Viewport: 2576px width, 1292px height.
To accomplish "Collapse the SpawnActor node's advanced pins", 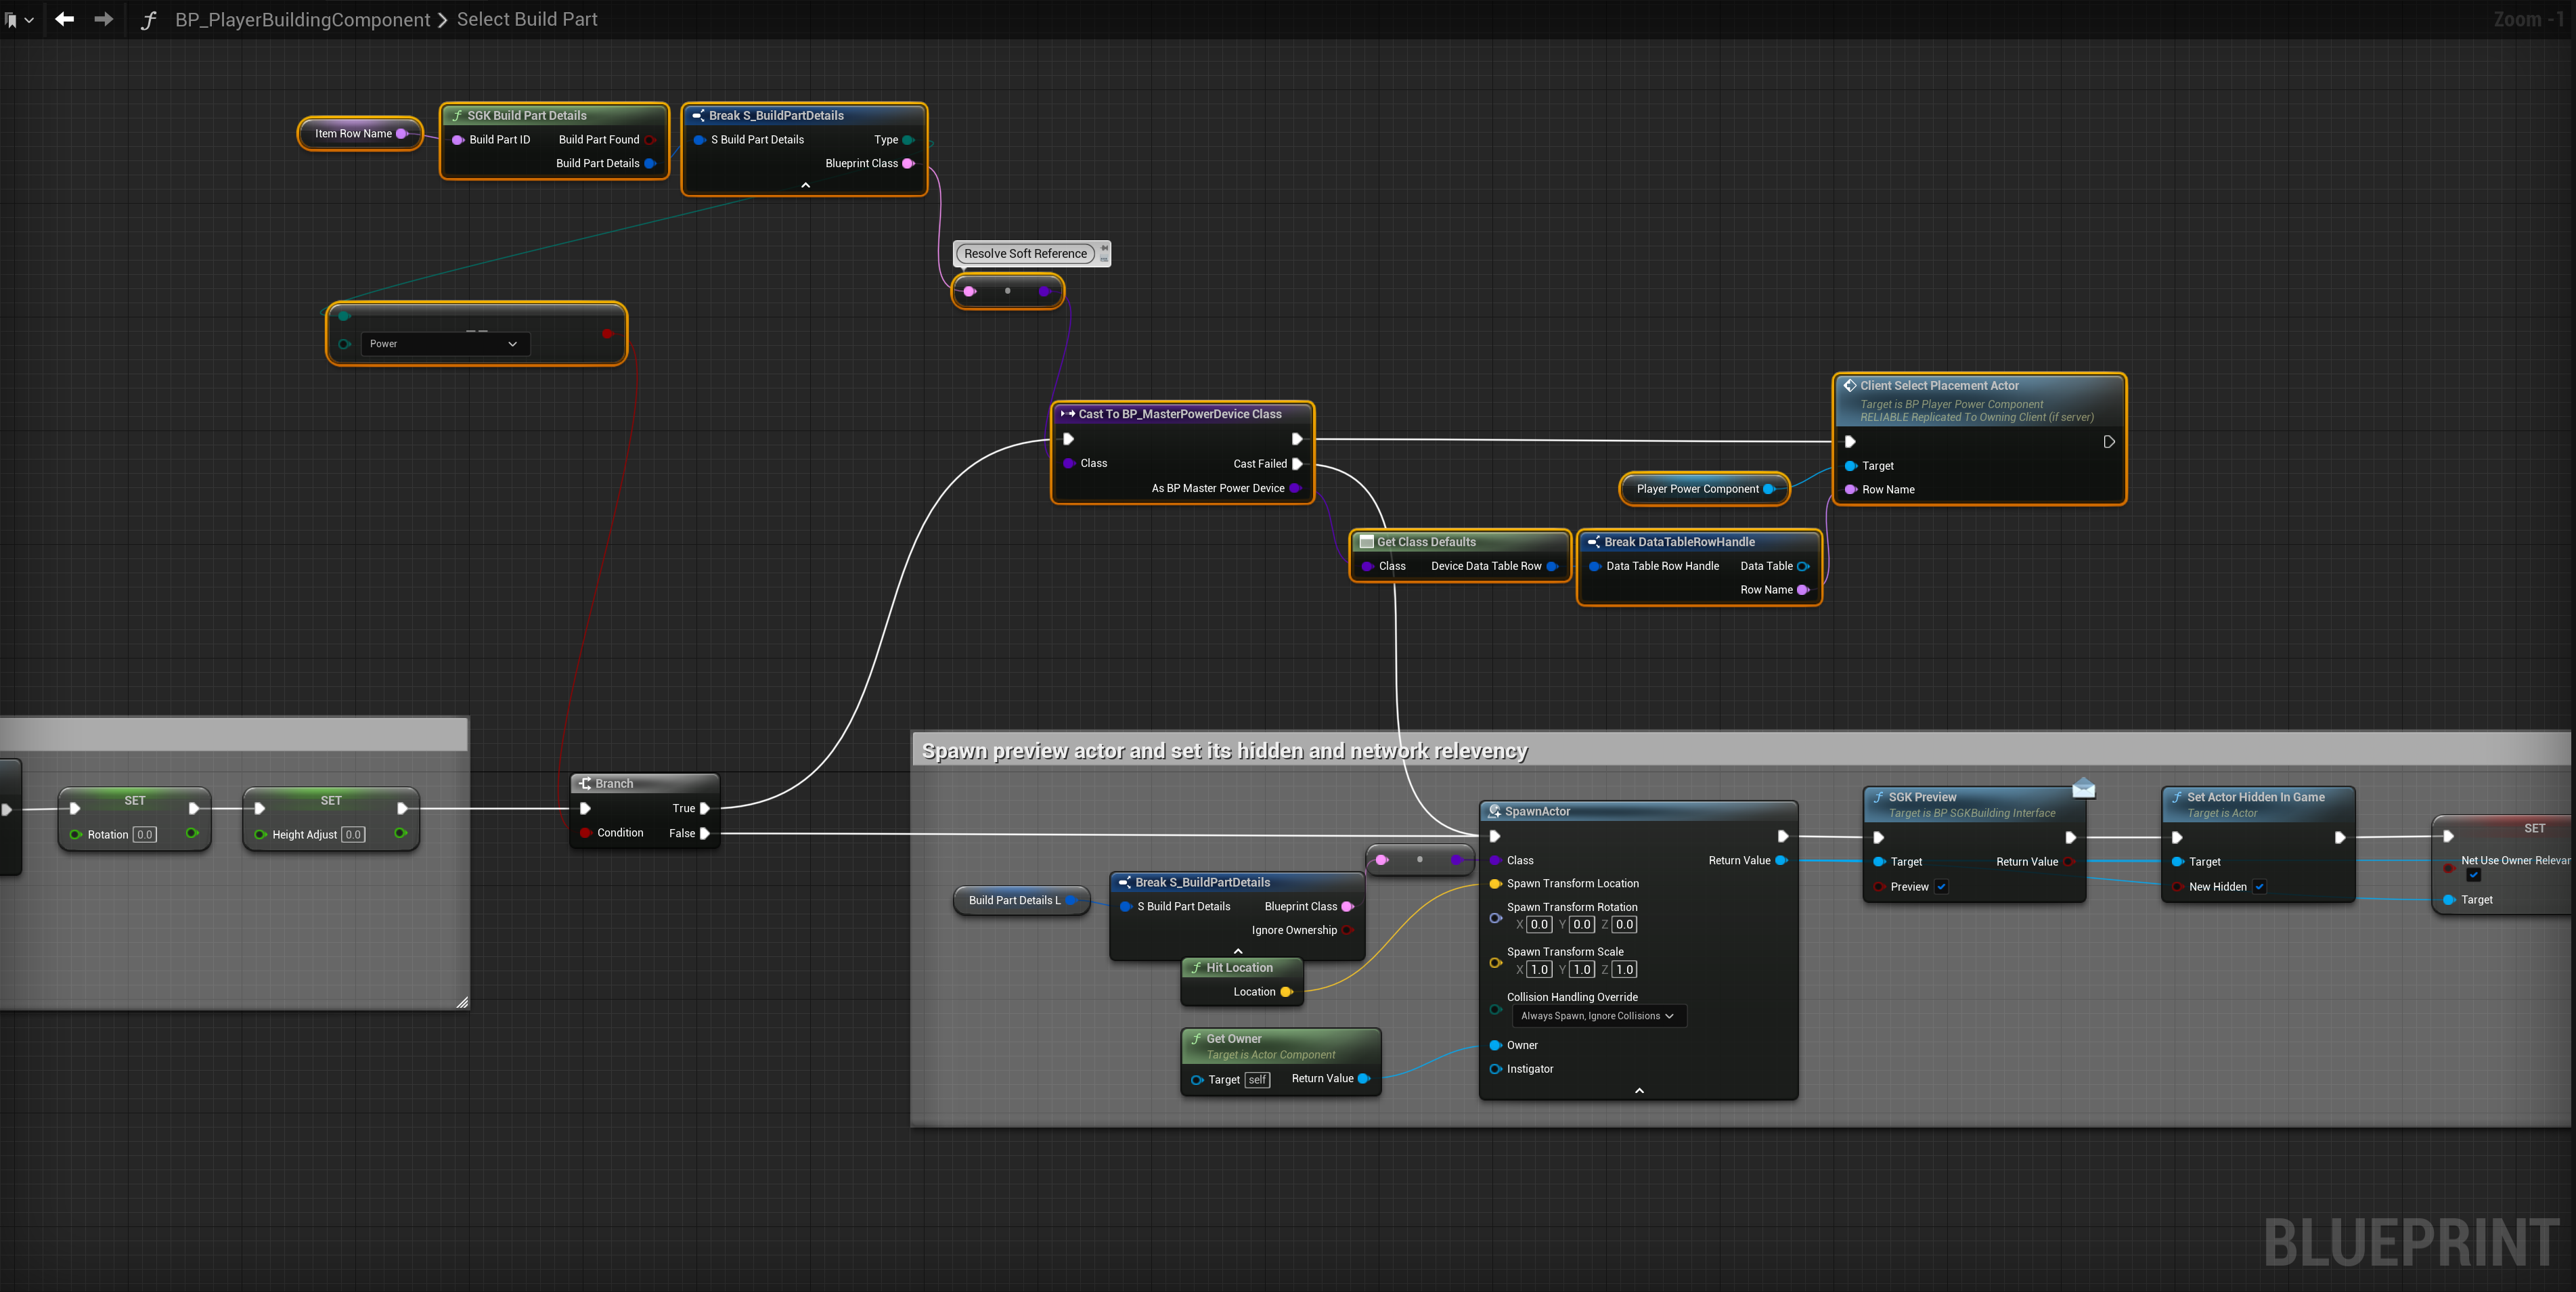I will pyautogui.click(x=1639, y=1091).
